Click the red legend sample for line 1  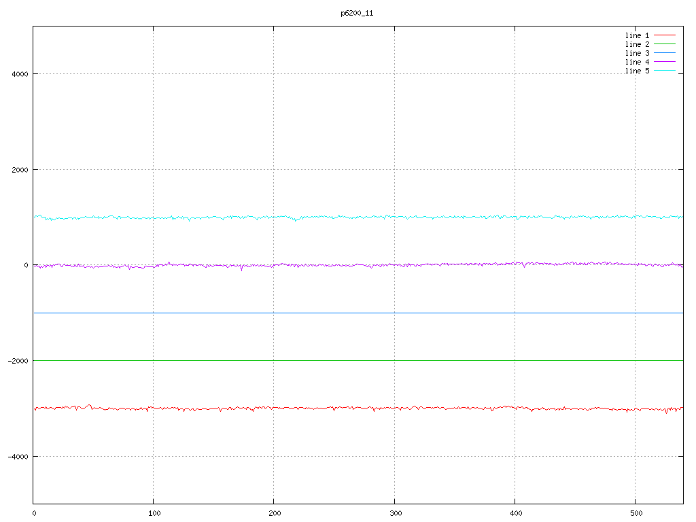tap(665, 35)
